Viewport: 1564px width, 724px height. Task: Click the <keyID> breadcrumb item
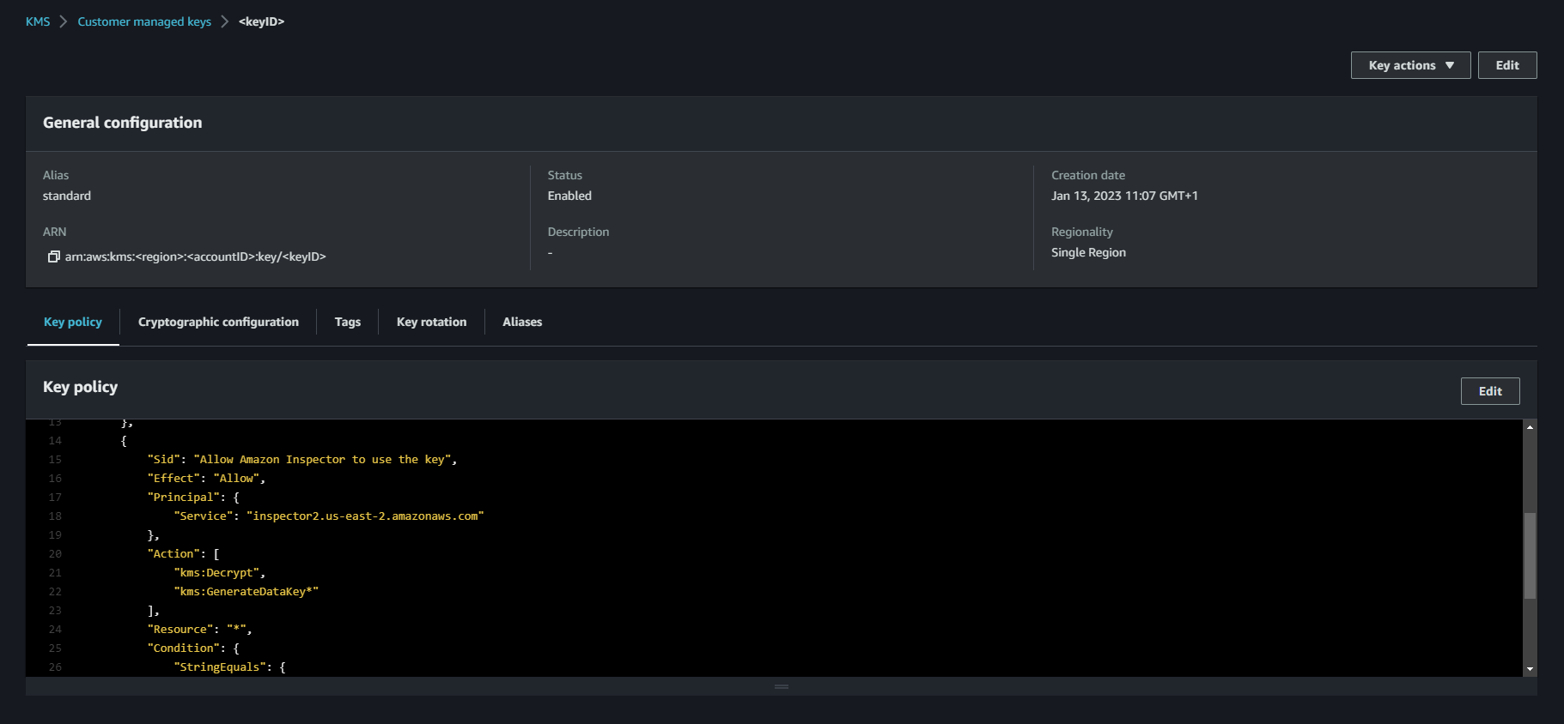261,21
